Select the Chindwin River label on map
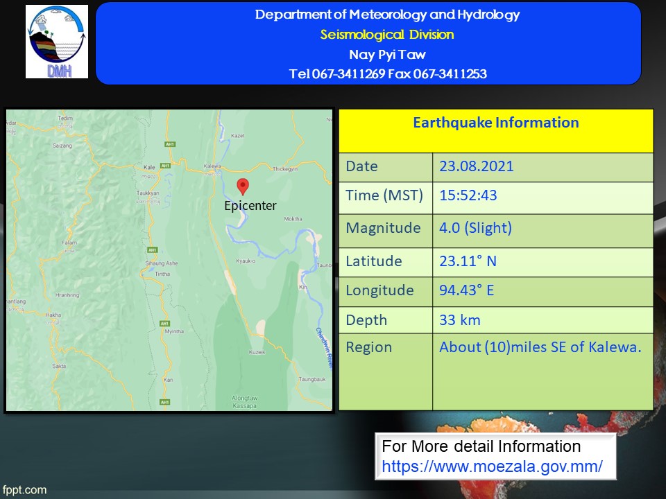Screen dimensions: 666x499 [324, 348]
